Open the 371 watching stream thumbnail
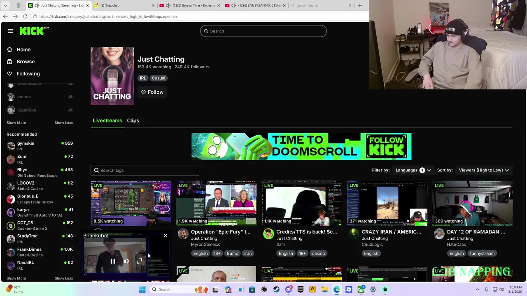This screenshot has height=296, width=527. tap(387, 203)
